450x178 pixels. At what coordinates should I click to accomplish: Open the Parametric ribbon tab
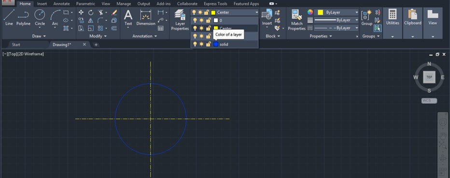[x=85, y=4]
